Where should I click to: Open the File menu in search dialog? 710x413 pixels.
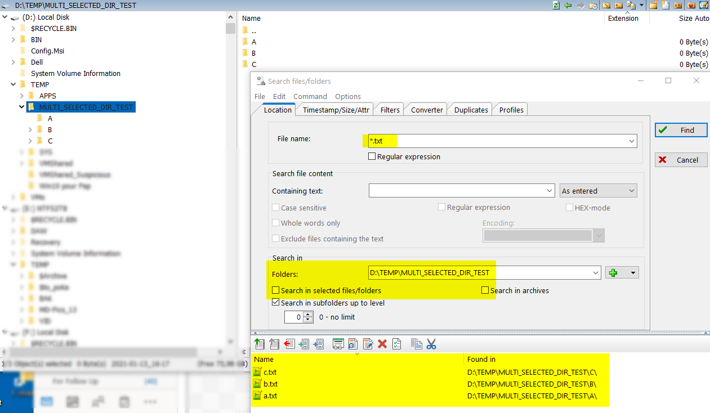click(x=260, y=96)
